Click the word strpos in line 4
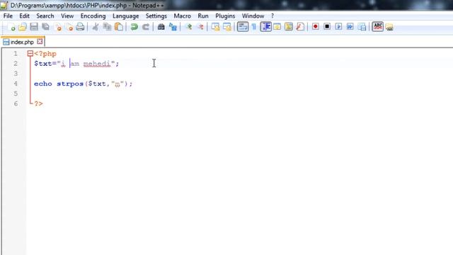 point(70,84)
